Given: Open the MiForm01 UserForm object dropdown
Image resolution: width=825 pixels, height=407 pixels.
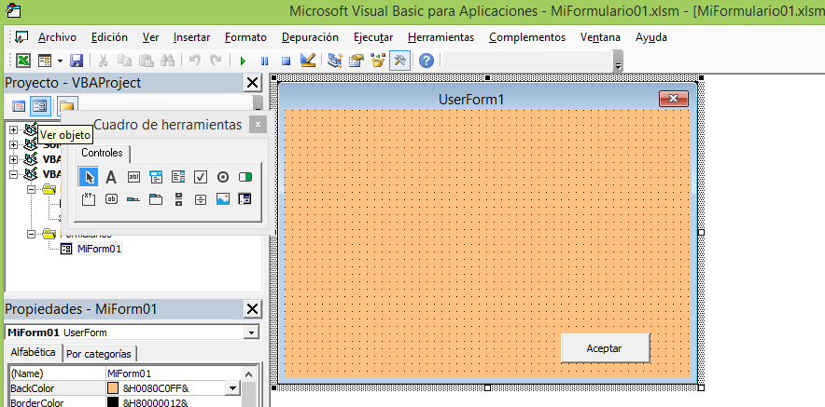Looking at the screenshot, I should tap(252, 332).
